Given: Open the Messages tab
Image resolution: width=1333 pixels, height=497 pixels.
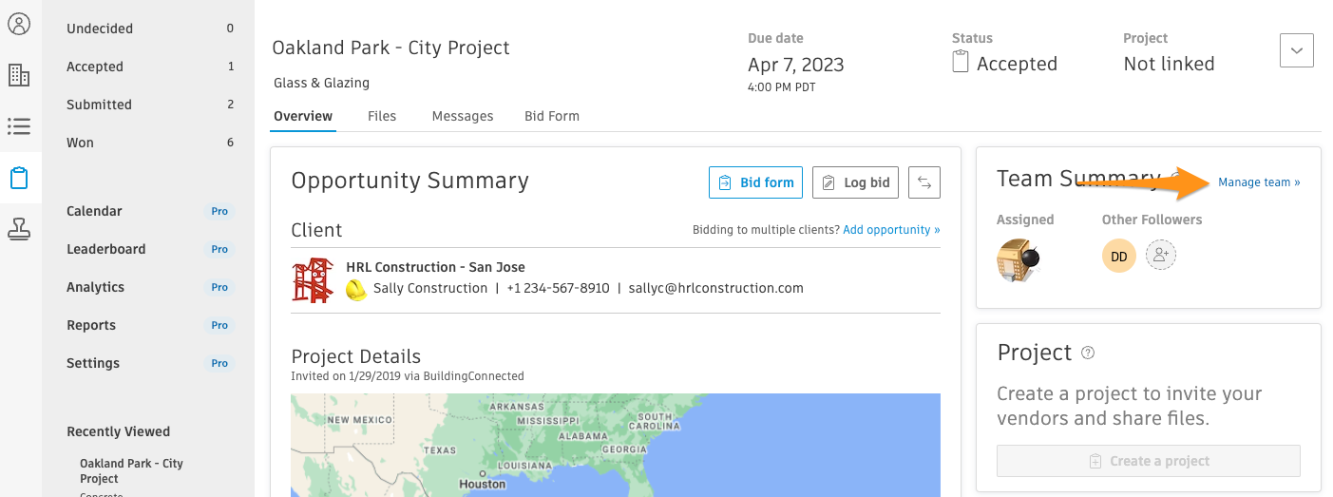Looking at the screenshot, I should pos(463,116).
